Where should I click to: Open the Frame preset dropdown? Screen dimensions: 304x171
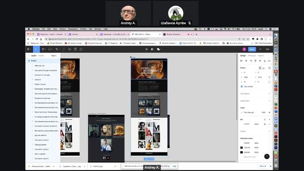point(244,68)
